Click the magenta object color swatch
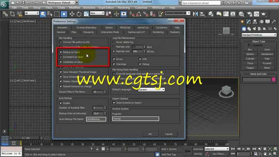The width and height of the screenshot is (279, 157). [274, 80]
